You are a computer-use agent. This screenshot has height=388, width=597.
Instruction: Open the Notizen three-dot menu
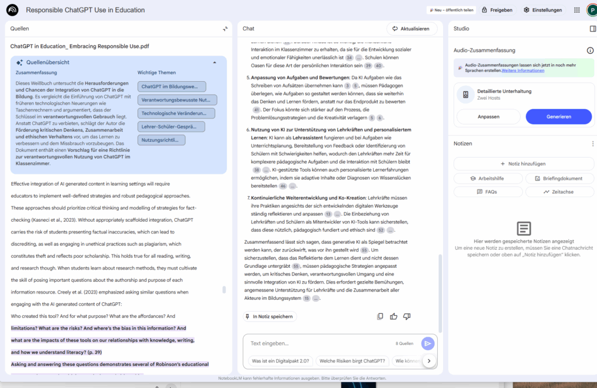pyautogui.click(x=592, y=144)
